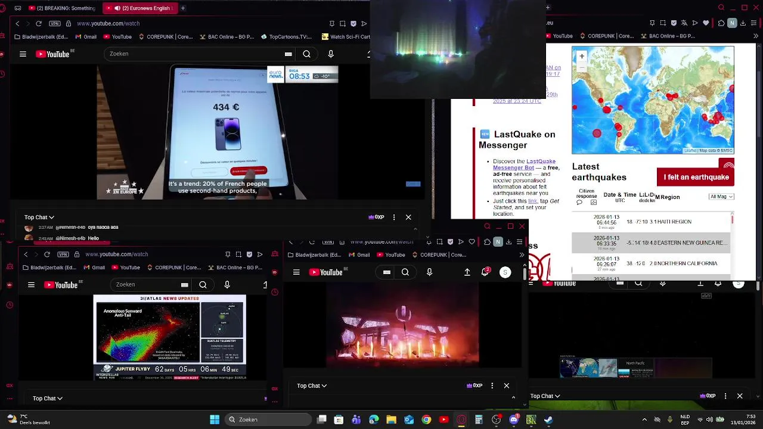Open All Mag magnitude dropdown
763x429 pixels.
pos(721,197)
